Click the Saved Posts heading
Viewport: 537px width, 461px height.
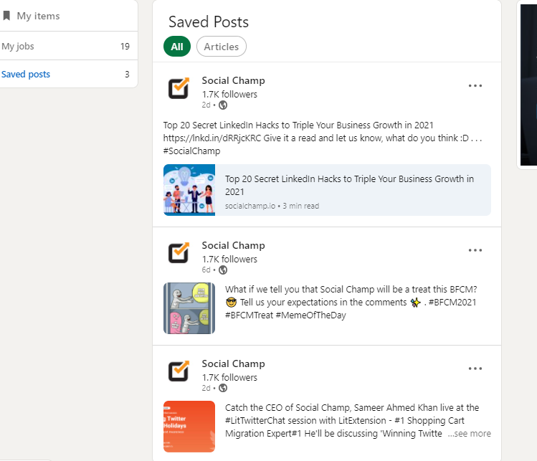(209, 22)
